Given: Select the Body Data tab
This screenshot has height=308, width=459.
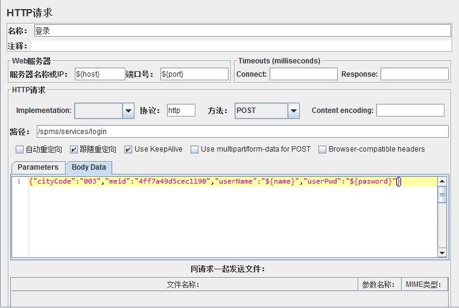Looking at the screenshot, I should click(x=89, y=167).
